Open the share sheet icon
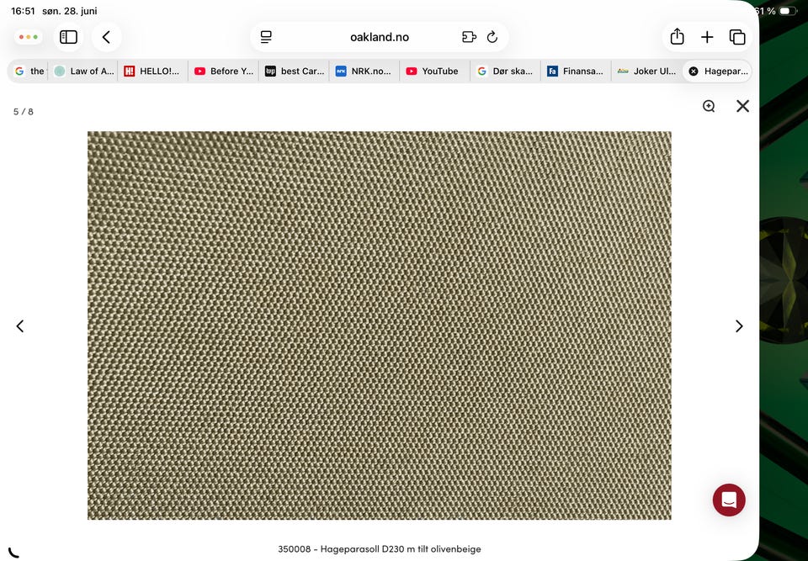This screenshot has width=808, height=561. pyautogui.click(x=677, y=37)
